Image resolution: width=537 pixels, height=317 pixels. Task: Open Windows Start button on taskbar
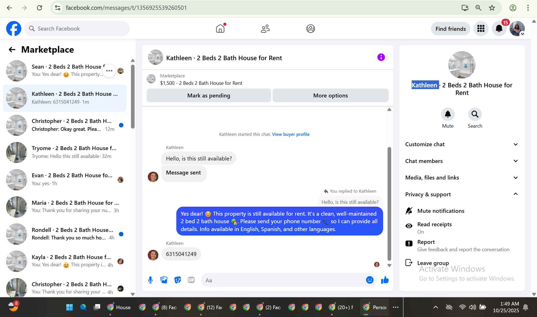69,307
